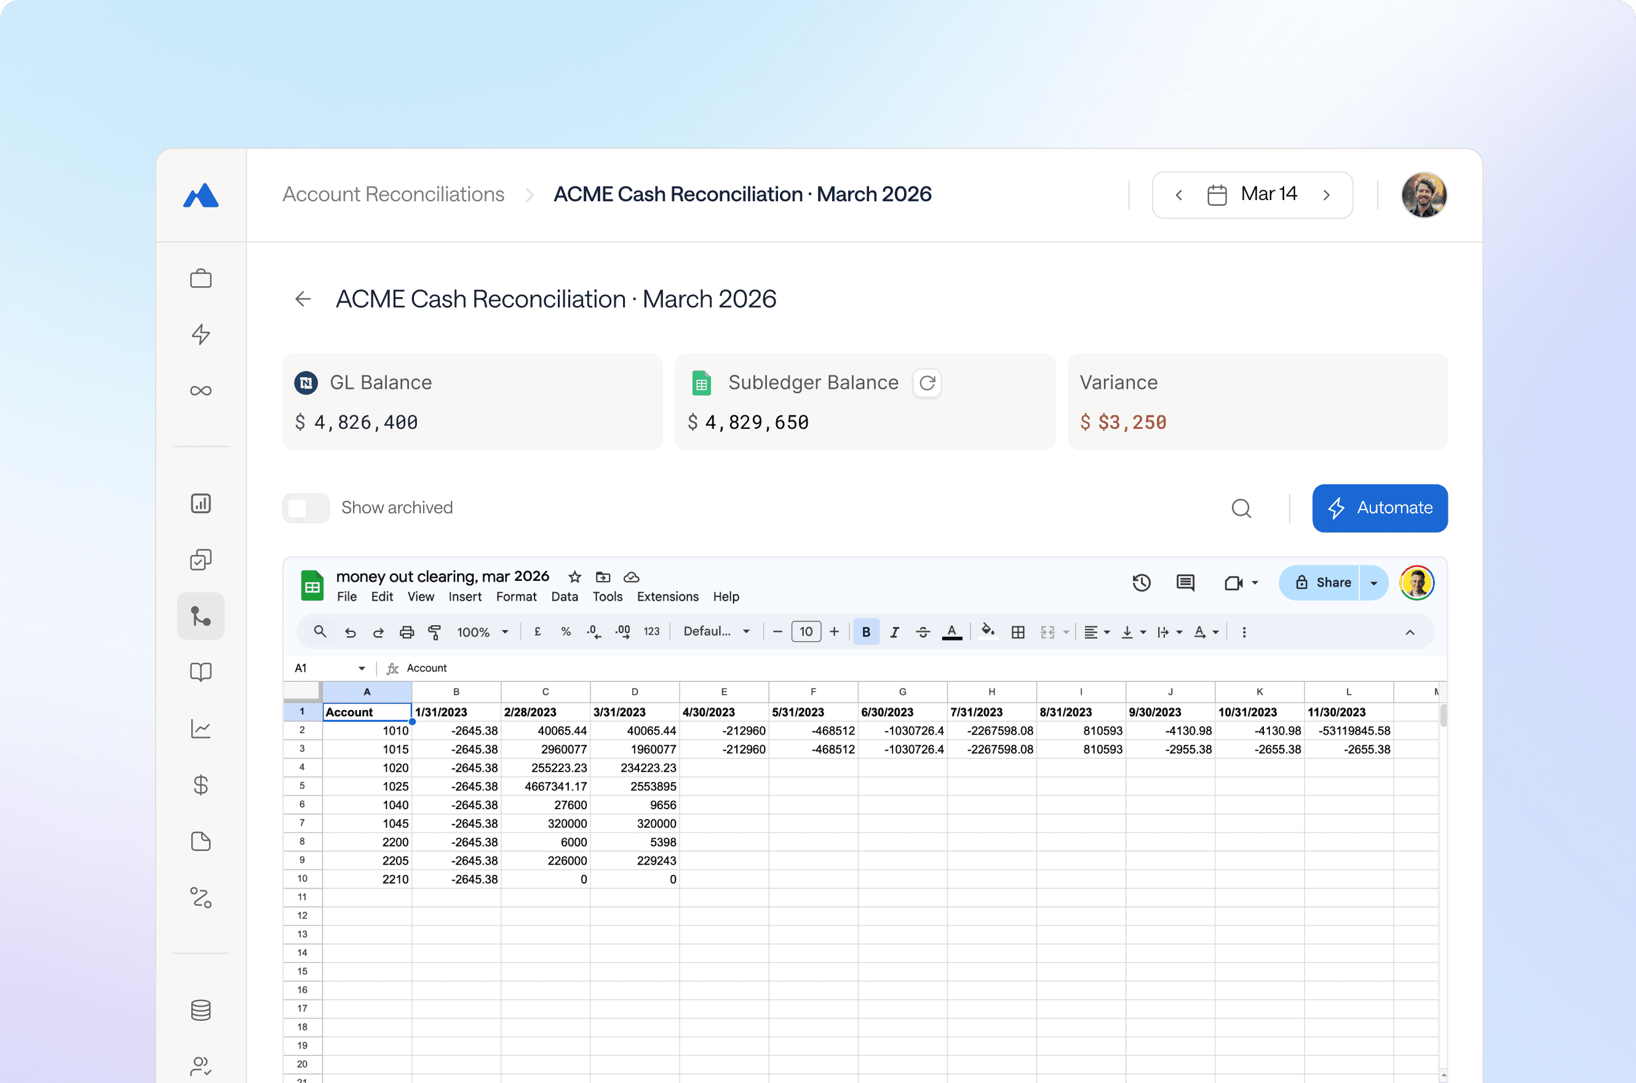Open the zoom 100% dropdown
The width and height of the screenshot is (1636, 1083).
click(x=483, y=632)
